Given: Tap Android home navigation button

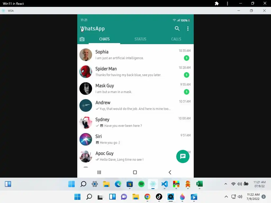Looking at the screenshot, I should [x=135, y=172].
